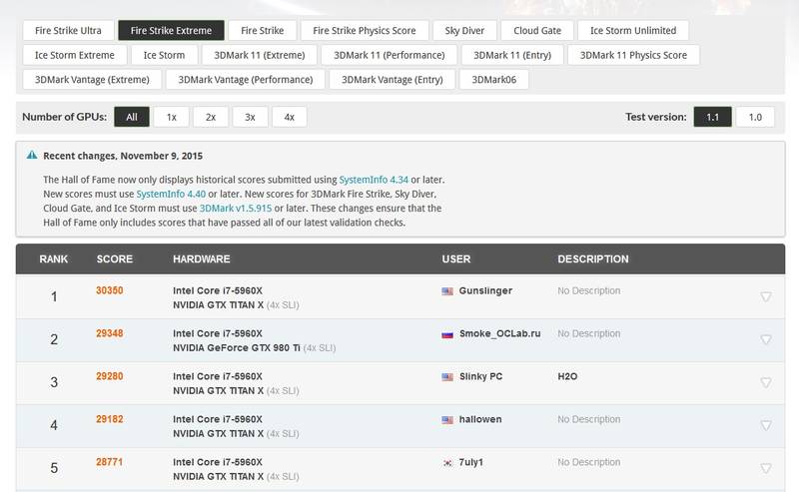Expand details arrow for rank 2 row
Image resolution: width=799 pixels, height=492 pixels.
(x=765, y=339)
